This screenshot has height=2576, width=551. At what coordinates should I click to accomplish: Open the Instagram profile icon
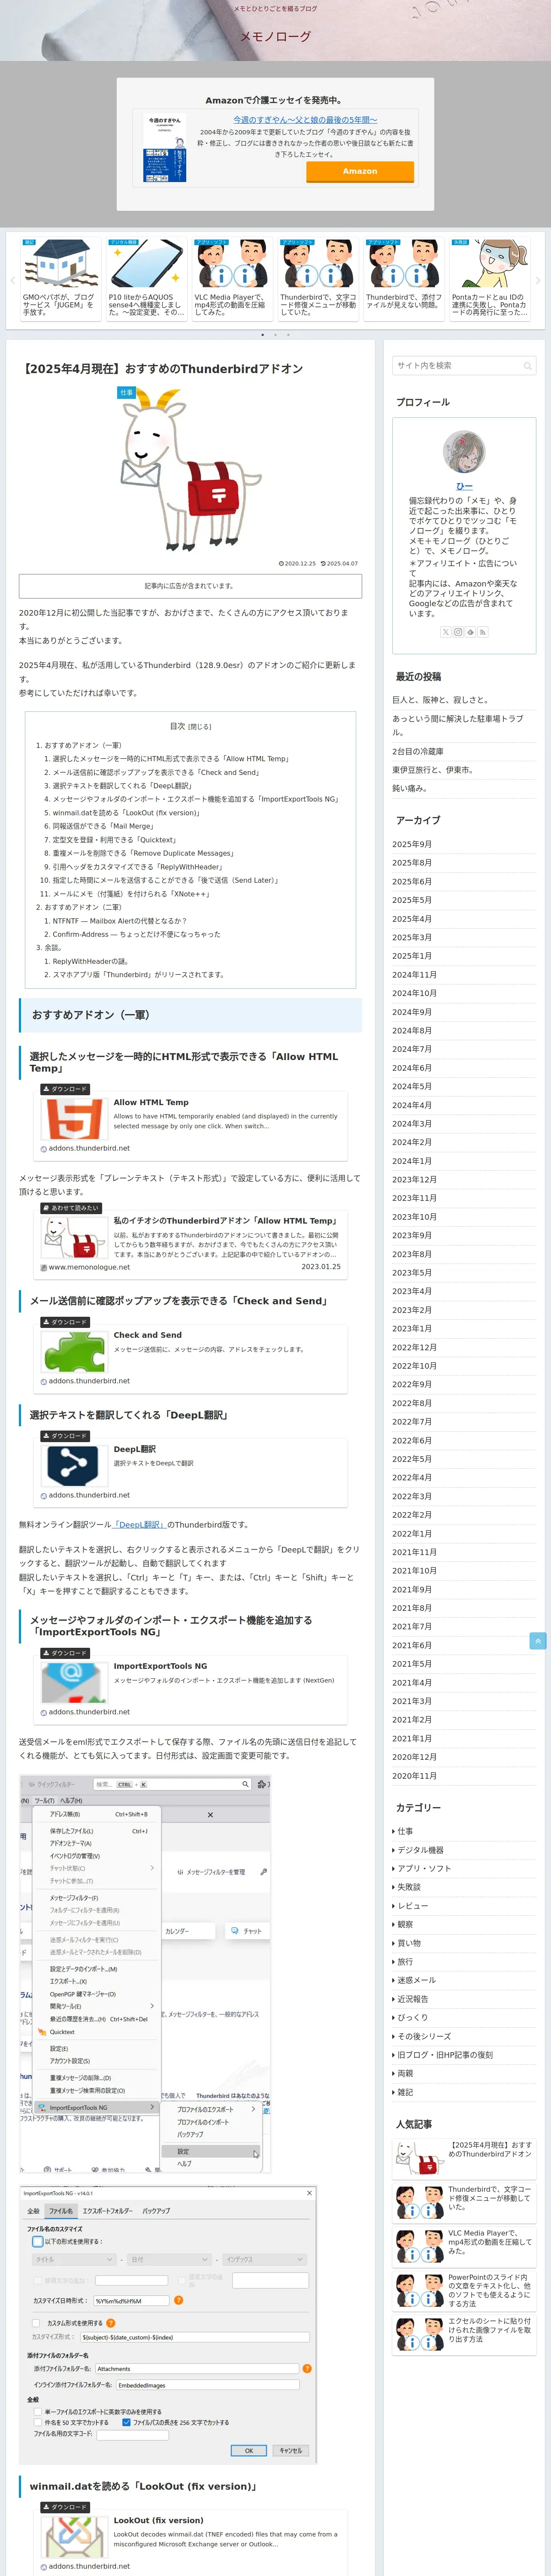(458, 632)
